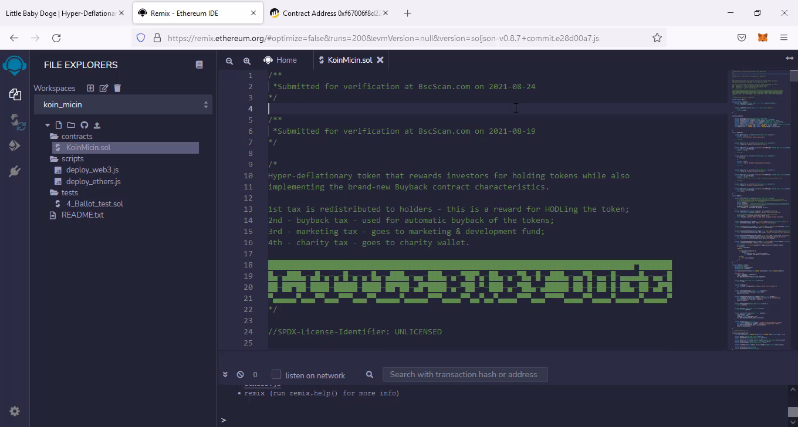
Task: Click transaction hash search field
Action: (x=464, y=374)
